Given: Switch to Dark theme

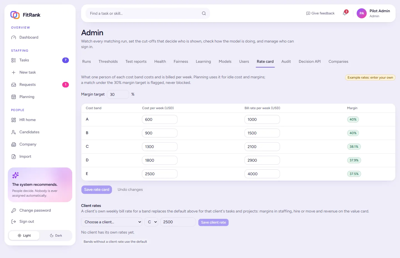Looking at the screenshot, I should (56, 236).
